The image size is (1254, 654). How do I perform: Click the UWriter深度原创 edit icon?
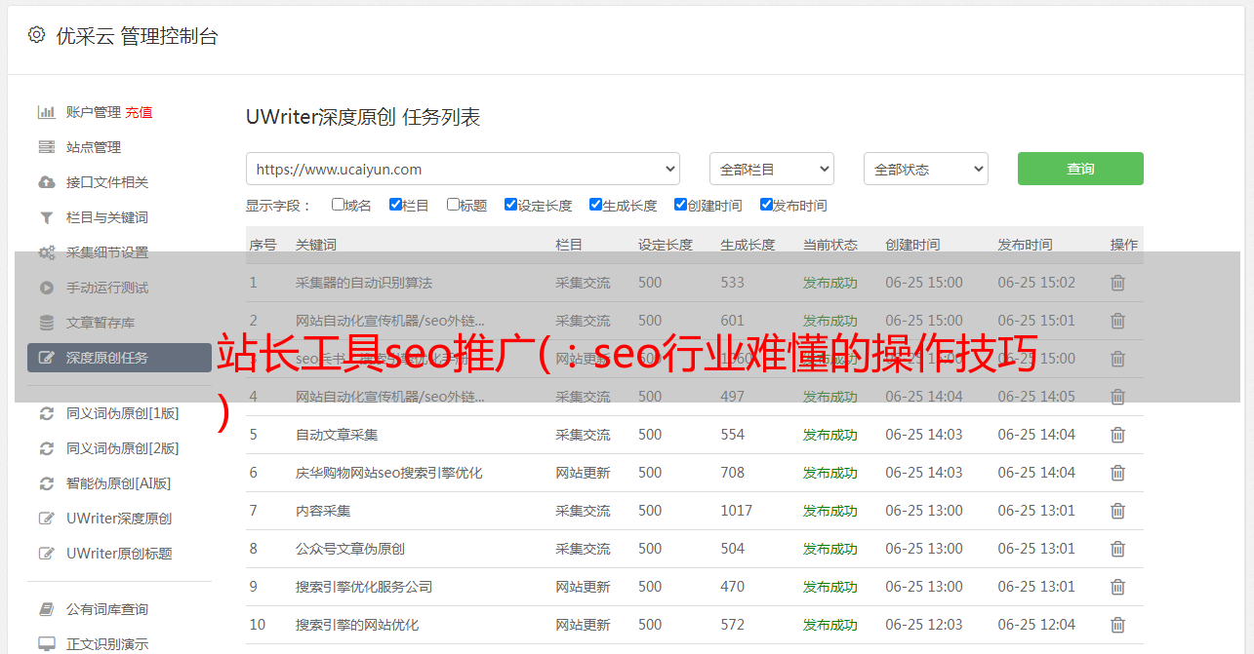coord(46,519)
